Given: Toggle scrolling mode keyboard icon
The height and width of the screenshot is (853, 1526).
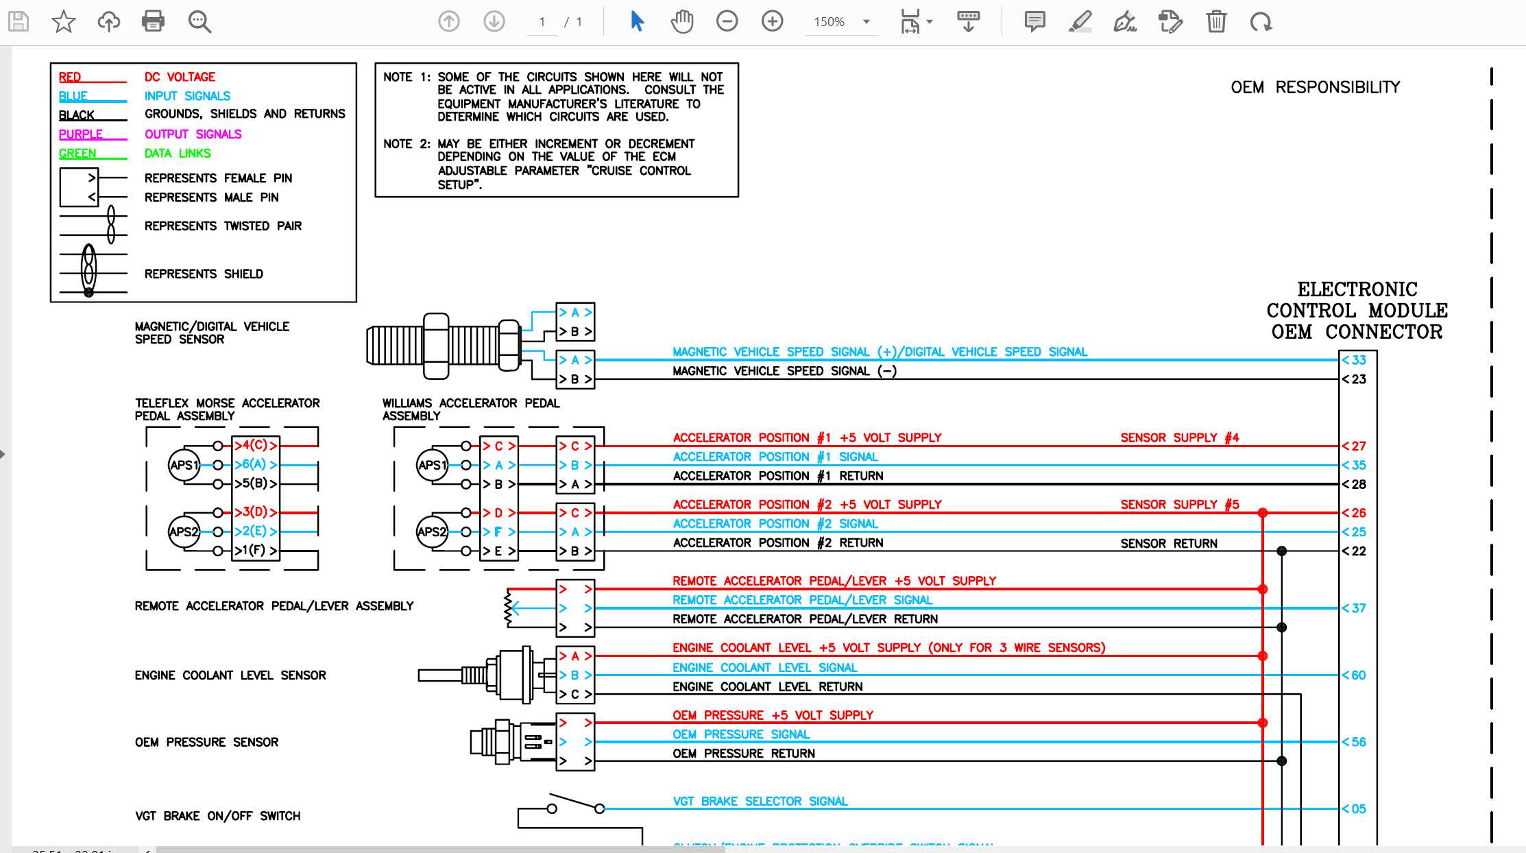Looking at the screenshot, I should coord(968,22).
